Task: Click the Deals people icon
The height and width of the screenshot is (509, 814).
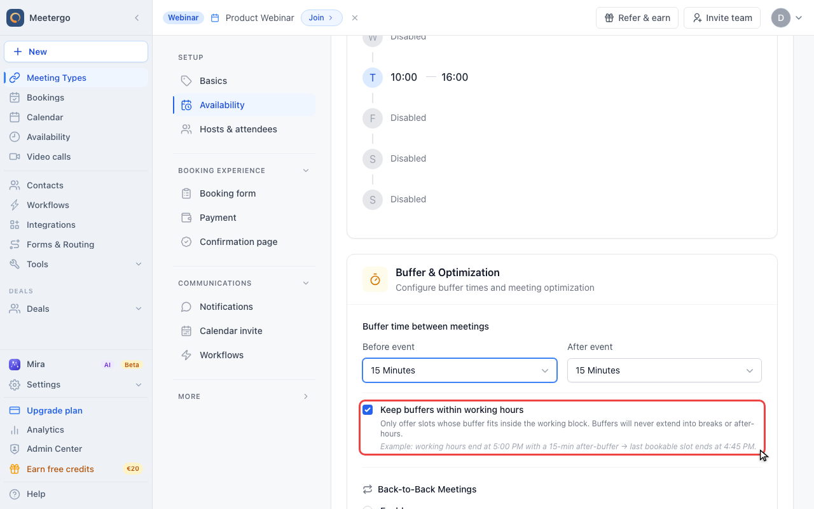Action: pos(15,309)
